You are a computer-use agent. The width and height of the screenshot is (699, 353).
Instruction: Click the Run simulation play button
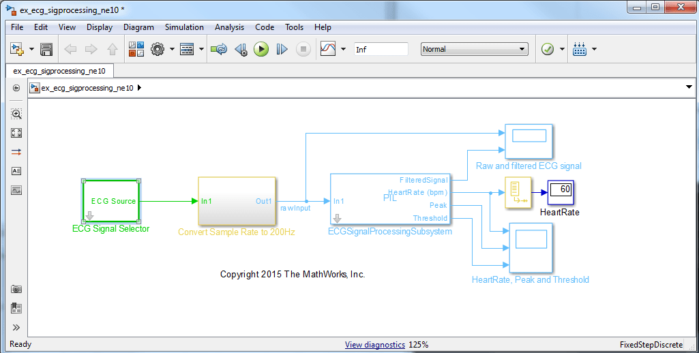(x=261, y=49)
